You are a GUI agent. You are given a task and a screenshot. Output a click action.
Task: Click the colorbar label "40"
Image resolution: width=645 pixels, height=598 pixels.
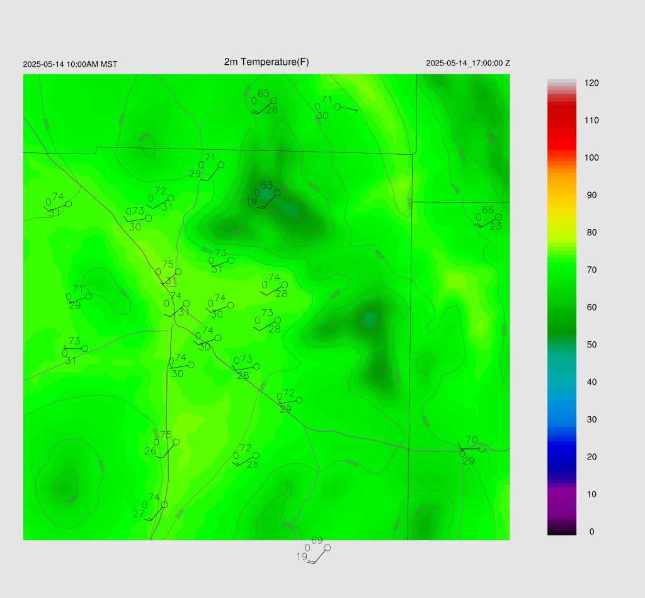coord(591,382)
